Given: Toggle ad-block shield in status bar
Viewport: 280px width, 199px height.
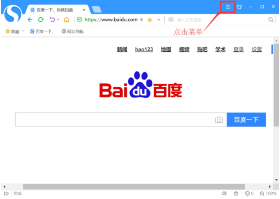Looking at the screenshot, I should pos(247,193).
